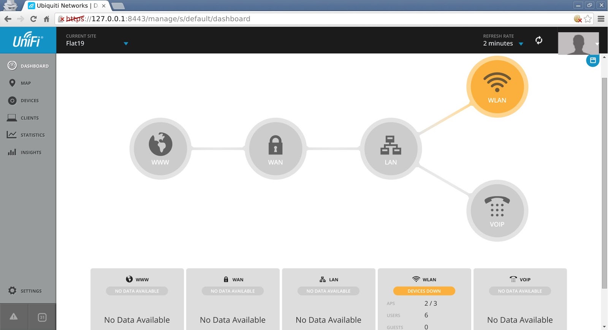Select the LAN network node
The image size is (608, 330).
(x=391, y=148)
